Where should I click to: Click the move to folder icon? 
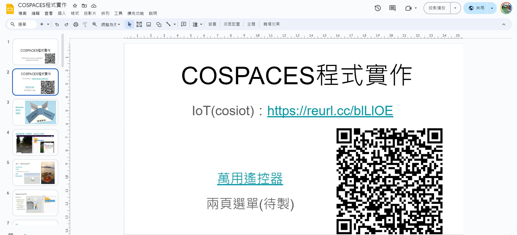84,6
